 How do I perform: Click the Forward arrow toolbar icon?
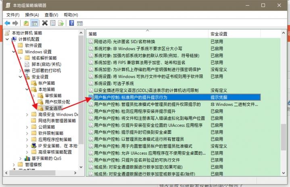click(15, 23)
